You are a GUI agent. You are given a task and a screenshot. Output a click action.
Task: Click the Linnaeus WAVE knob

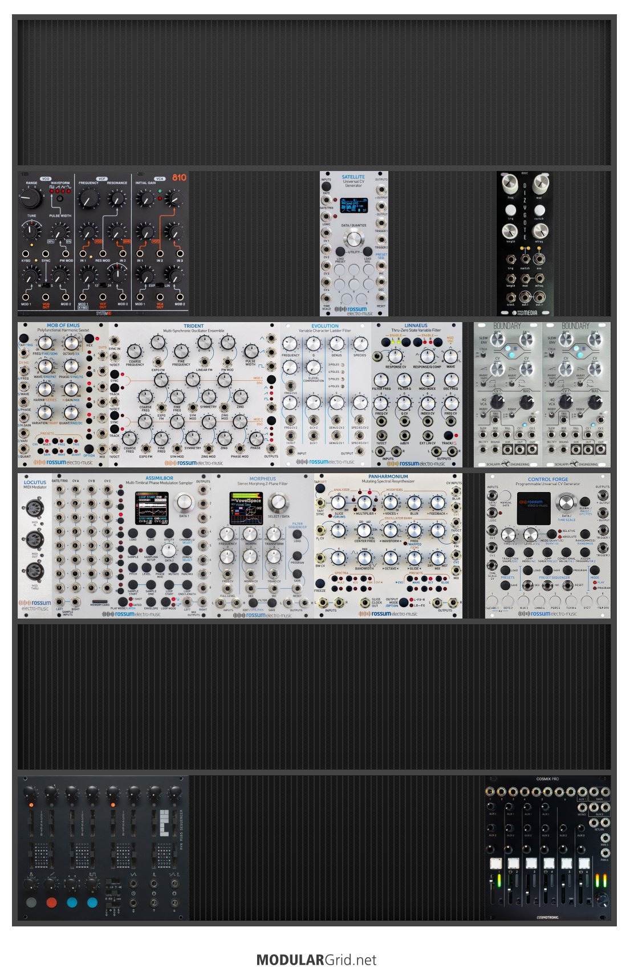[x=451, y=357]
